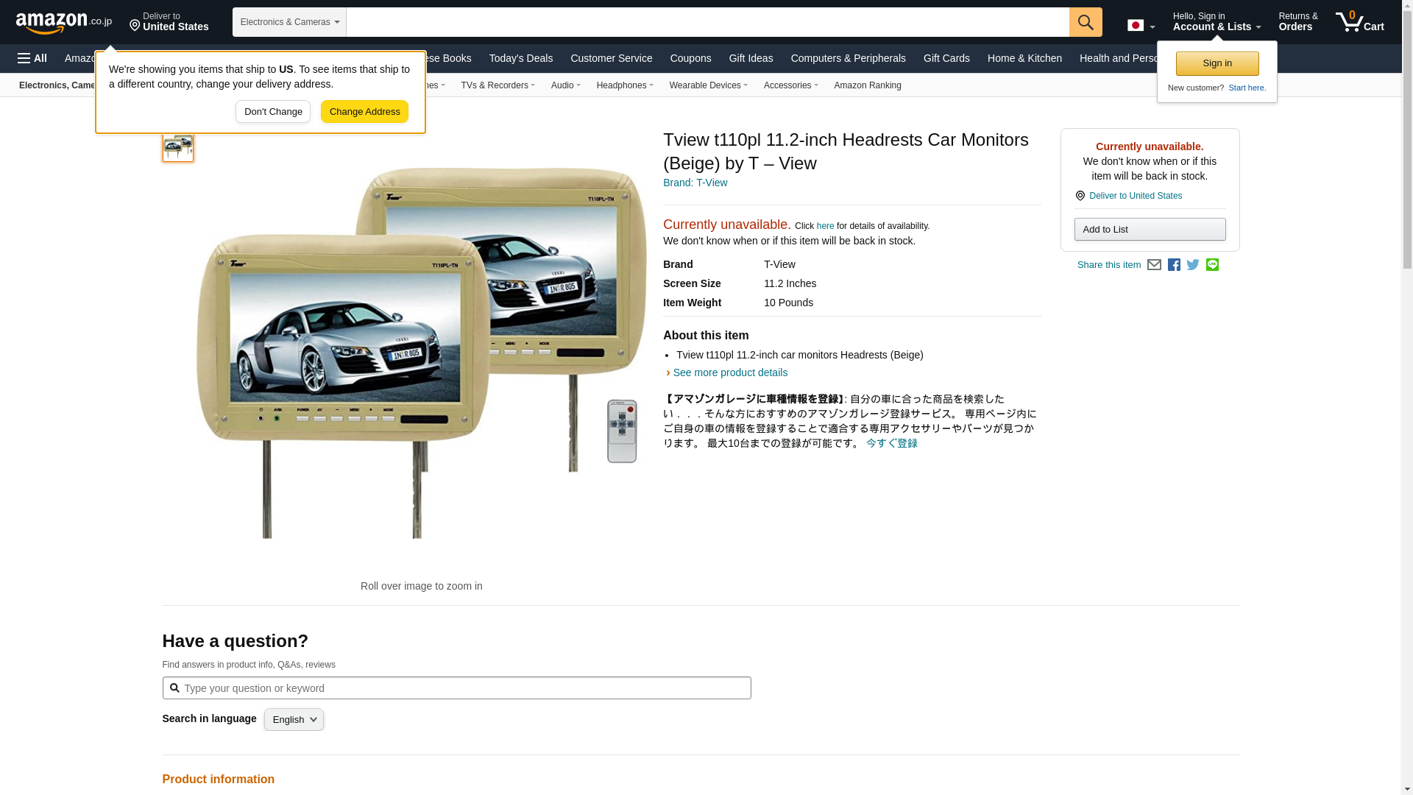This screenshot has width=1413, height=795.
Task: Open the Wearable Devices category menu
Action: tap(708, 85)
